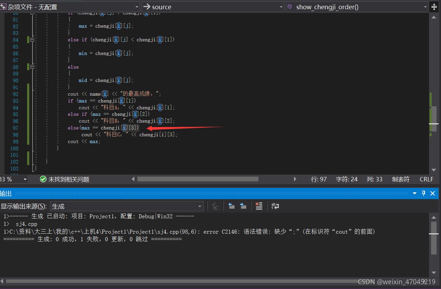Image resolution: width=441 pixels, height=289 pixels.
Task: Click line number 98 in the margin
Action: click(x=15, y=135)
